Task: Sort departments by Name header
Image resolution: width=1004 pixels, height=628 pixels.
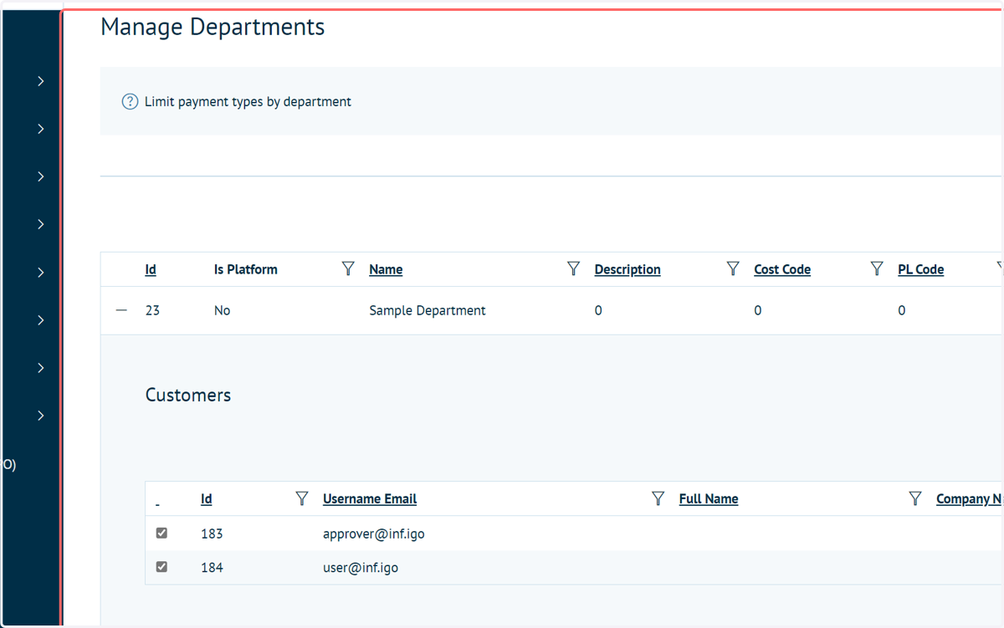Action: point(386,269)
